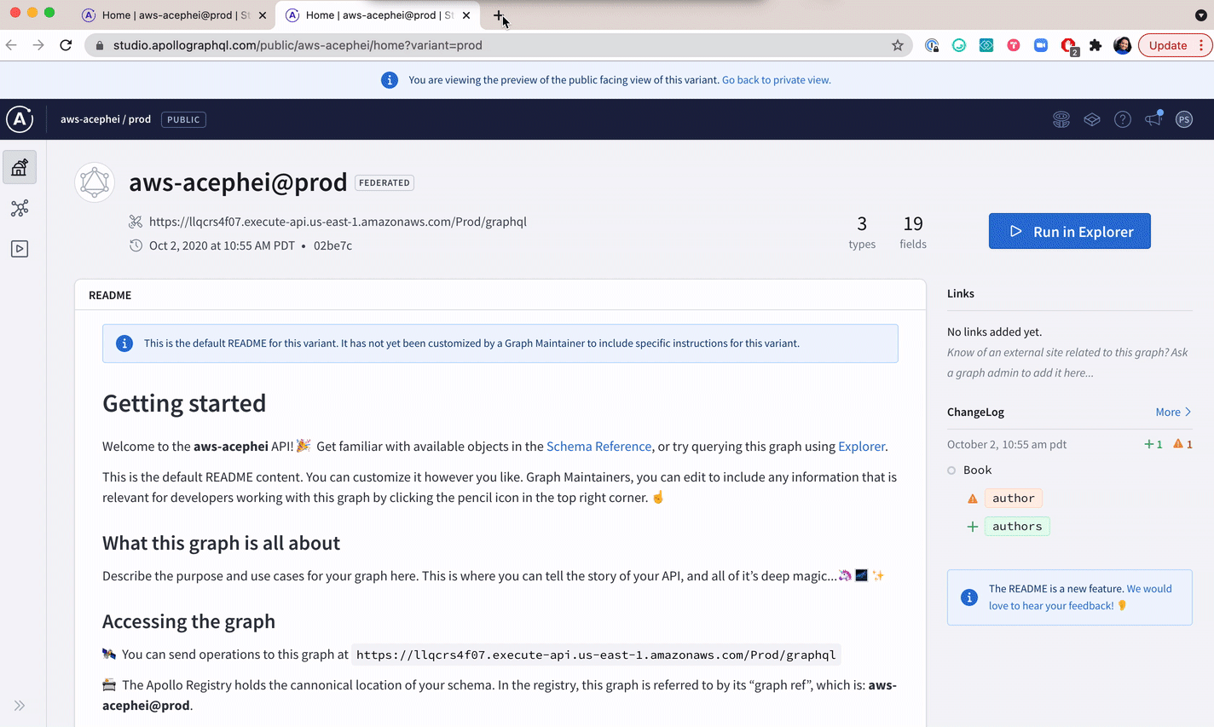Open the green Grammarly extension icon
Image resolution: width=1214 pixels, height=727 pixels.
(959, 45)
